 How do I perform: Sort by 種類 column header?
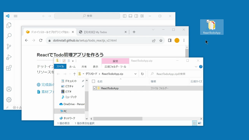[153, 81]
